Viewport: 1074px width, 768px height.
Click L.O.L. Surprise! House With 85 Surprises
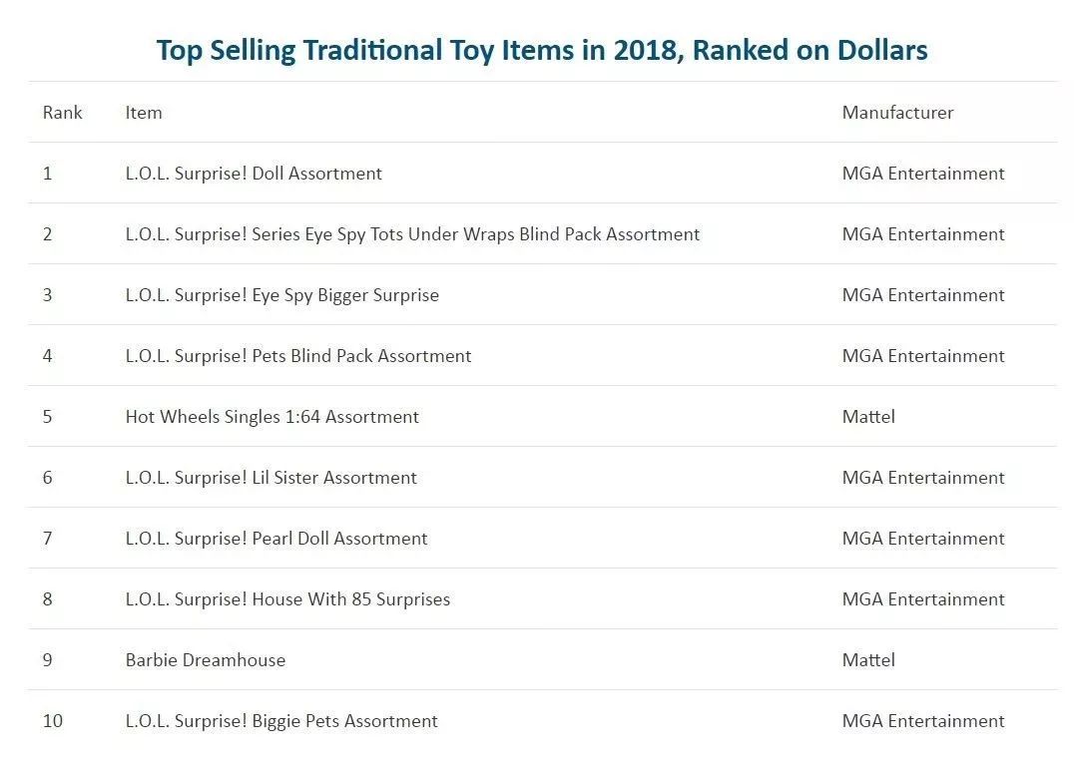(287, 599)
